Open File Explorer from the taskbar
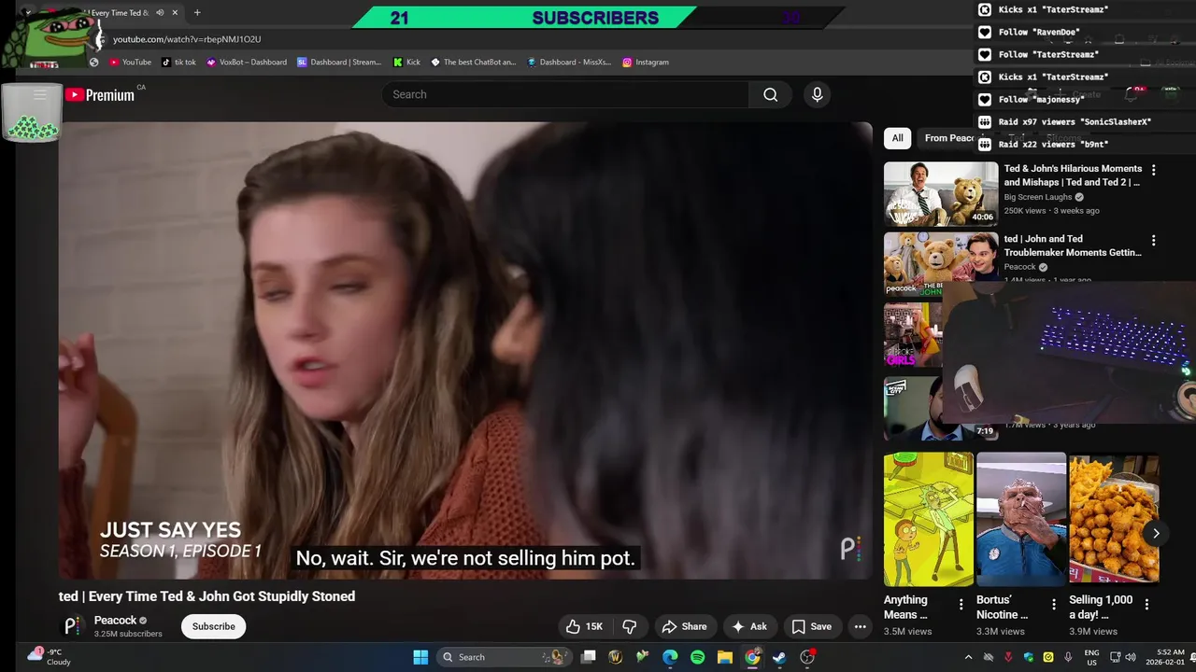This screenshot has width=1196, height=672. (724, 657)
